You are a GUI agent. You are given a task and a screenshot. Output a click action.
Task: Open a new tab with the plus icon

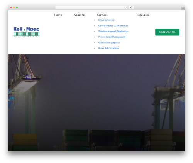coord(183,8)
